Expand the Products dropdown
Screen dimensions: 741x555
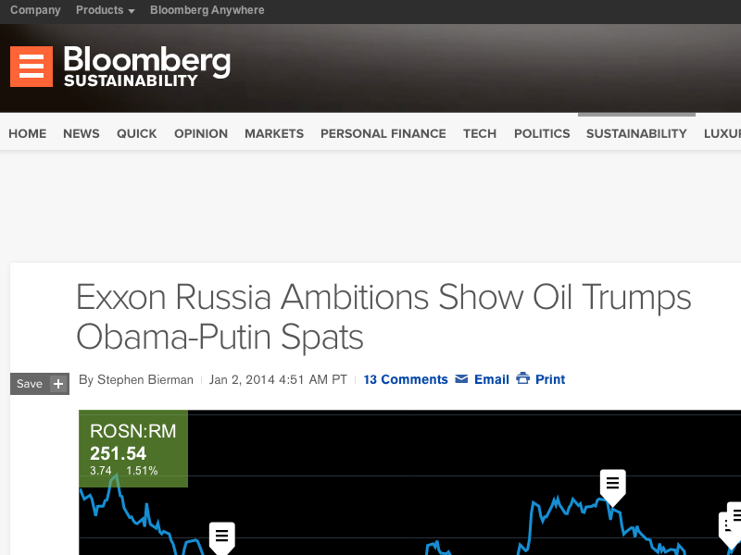click(x=105, y=10)
